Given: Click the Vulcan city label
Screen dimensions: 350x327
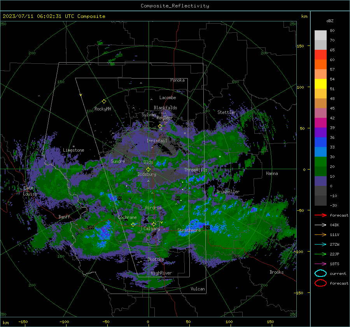Looking at the screenshot, I should [198, 289].
